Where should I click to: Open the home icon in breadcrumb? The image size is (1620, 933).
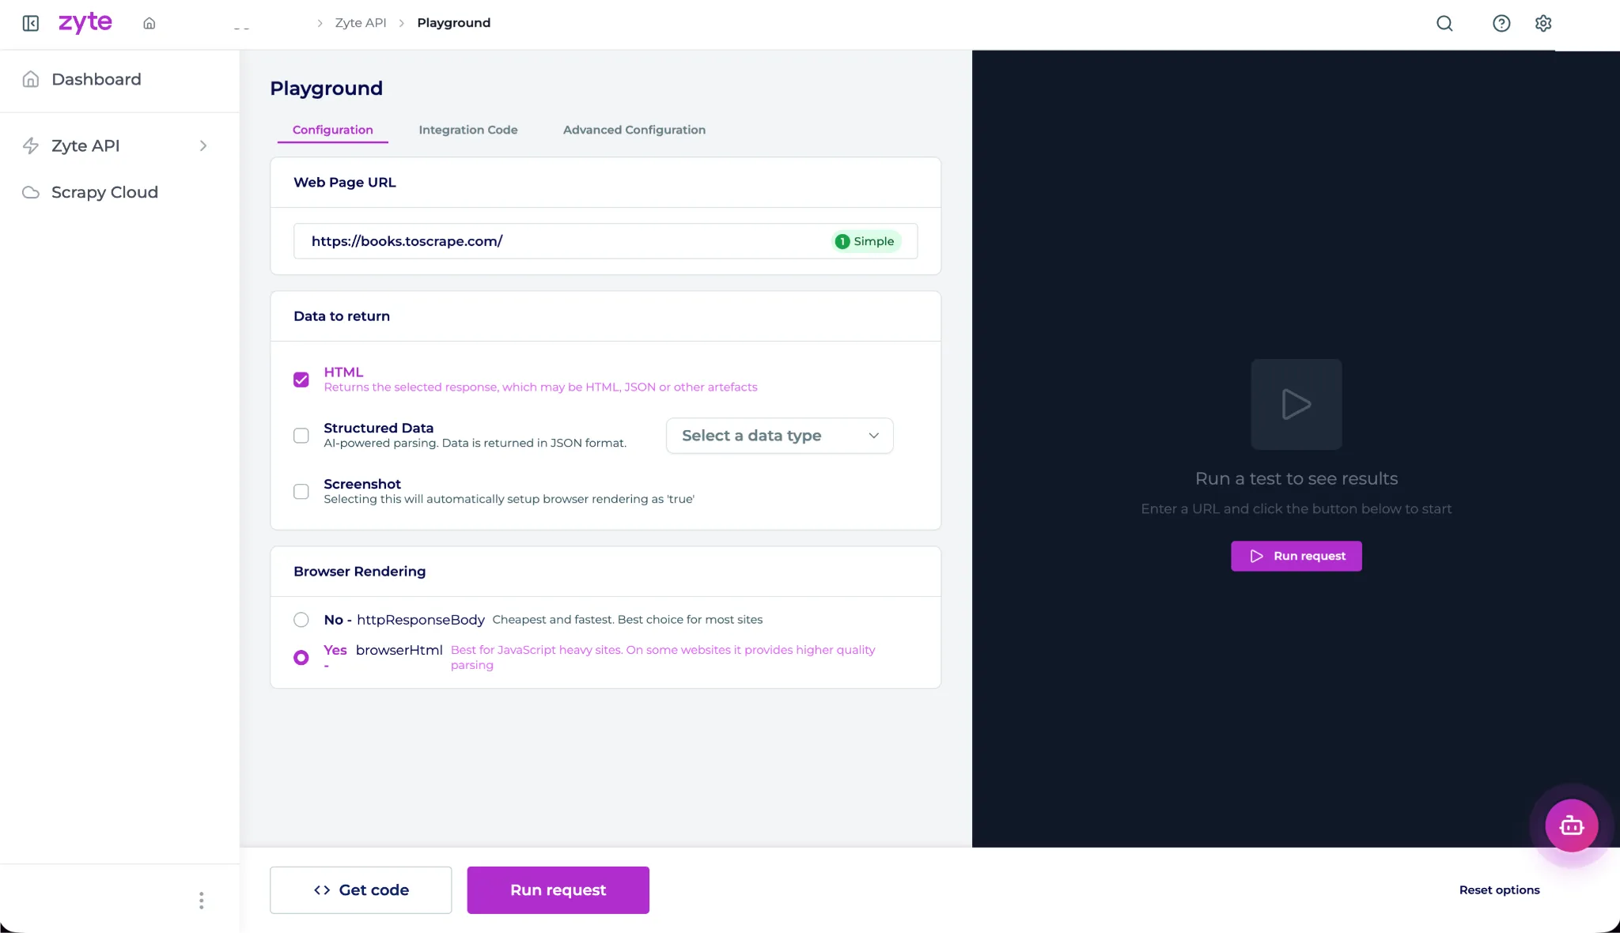click(149, 23)
